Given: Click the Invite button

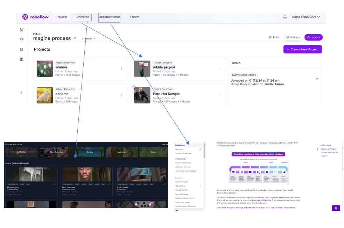Looking at the screenshot, I should click(274, 37).
